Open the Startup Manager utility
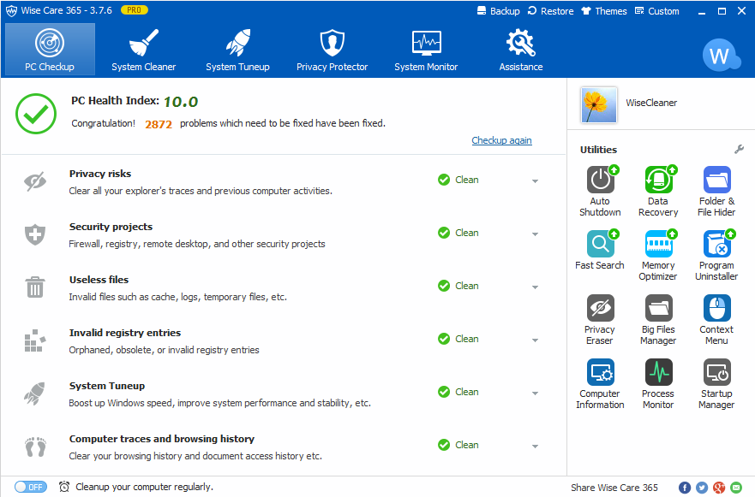 tap(716, 373)
